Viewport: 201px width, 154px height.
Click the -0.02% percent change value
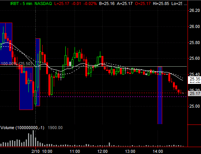point(90,3)
